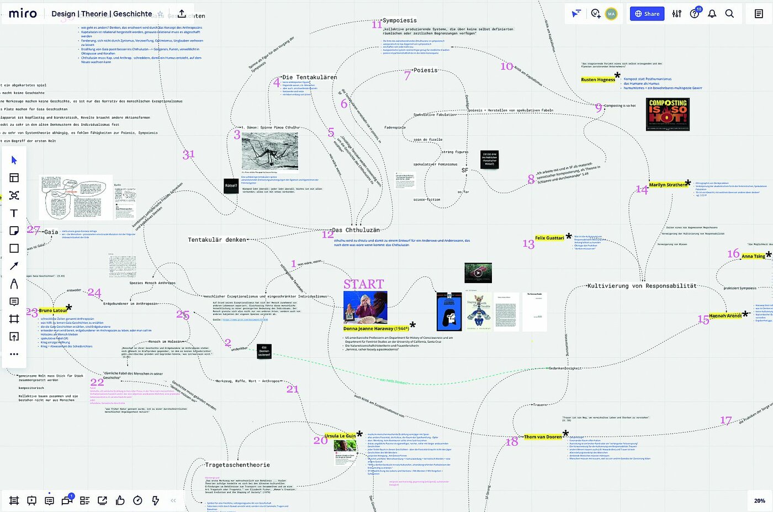Search the board

point(730,14)
